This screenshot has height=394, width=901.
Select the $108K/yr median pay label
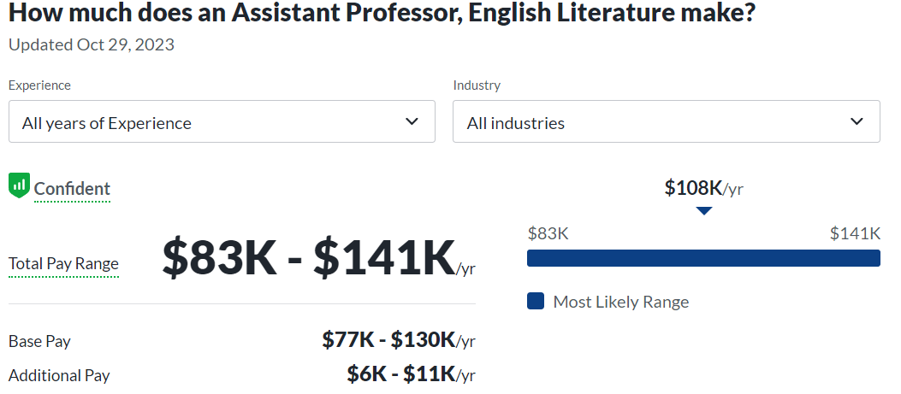tap(703, 188)
